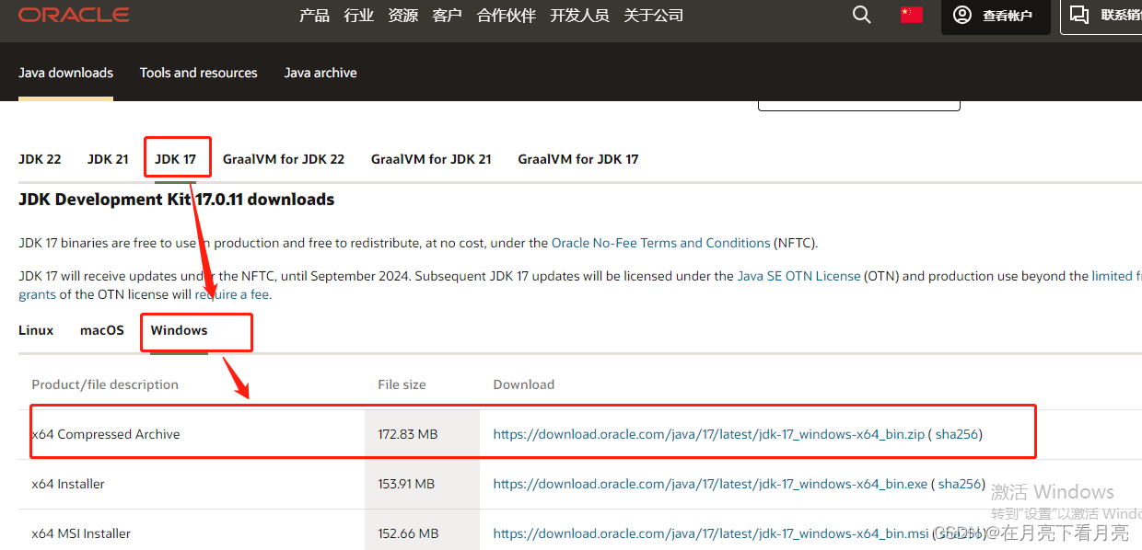Open Java SE OTN License link
This screenshot has width=1142, height=550.
tap(799, 276)
